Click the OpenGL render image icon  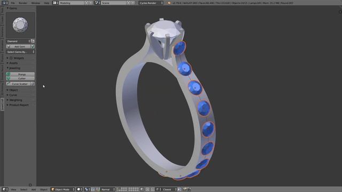(x=185, y=190)
